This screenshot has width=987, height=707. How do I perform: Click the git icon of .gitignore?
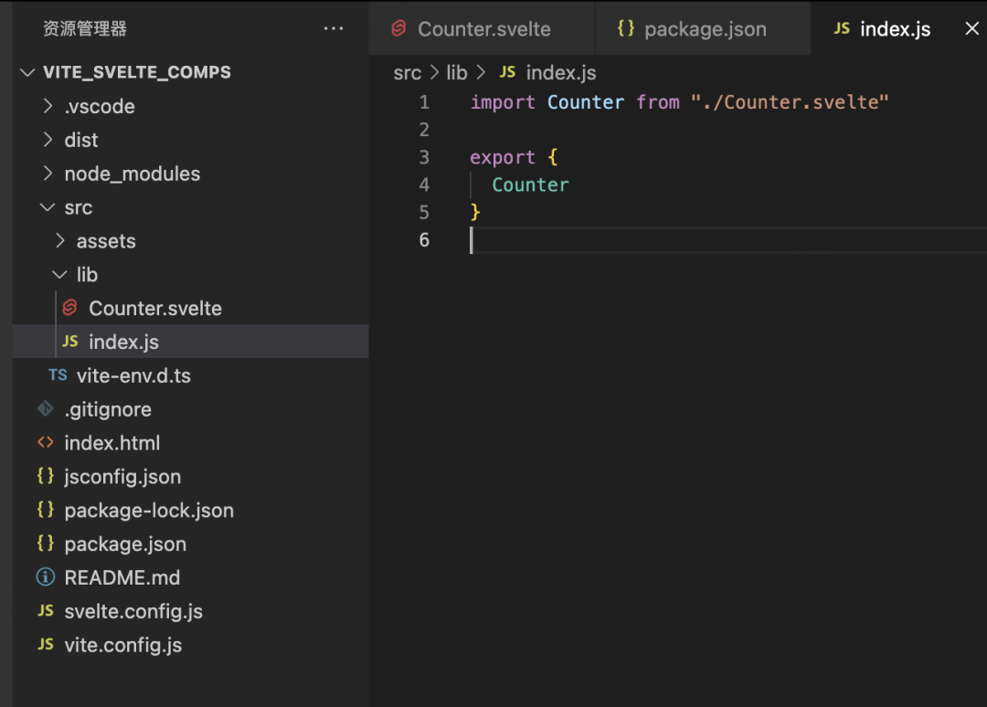tap(46, 409)
